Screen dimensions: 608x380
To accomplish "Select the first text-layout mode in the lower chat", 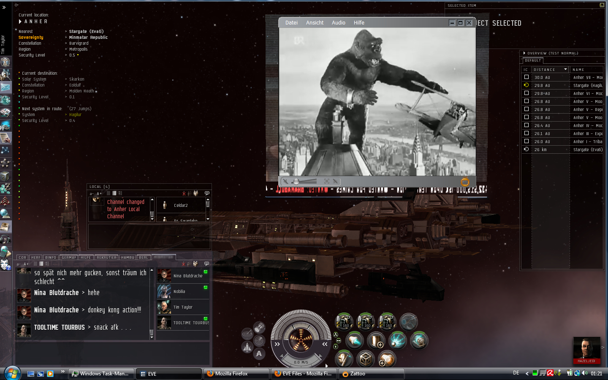I will (35, 264).
